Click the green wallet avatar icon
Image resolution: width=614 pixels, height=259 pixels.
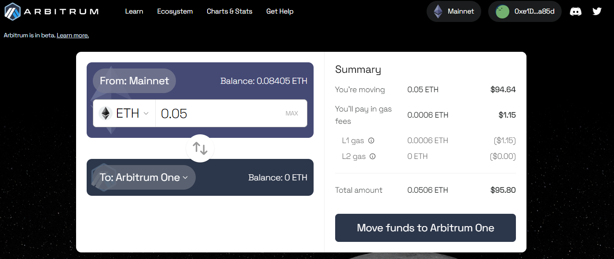point(503,11)
